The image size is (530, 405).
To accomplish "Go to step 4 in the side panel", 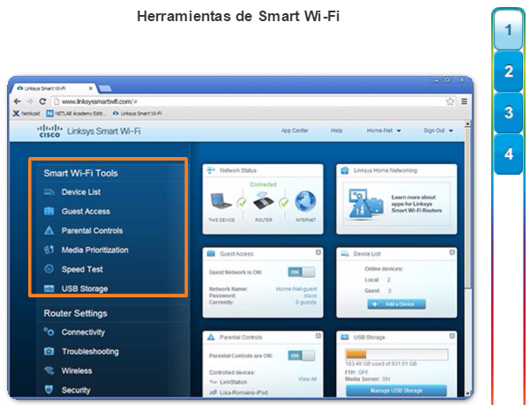I will (508, 154).
